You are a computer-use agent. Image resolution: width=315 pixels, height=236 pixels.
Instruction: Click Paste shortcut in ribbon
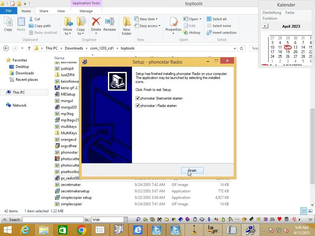(43, 33)
